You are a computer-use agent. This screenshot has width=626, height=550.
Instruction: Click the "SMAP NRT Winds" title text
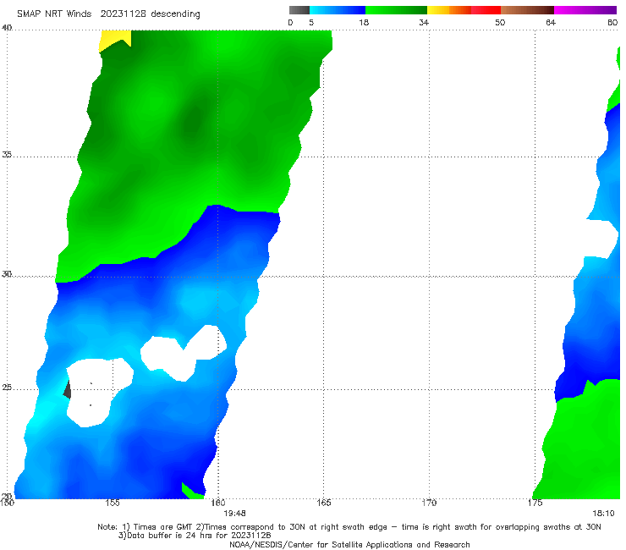pyautogui.click(x=54, y=14)
